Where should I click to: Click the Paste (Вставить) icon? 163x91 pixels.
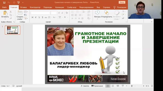click(x=5, y=13)
